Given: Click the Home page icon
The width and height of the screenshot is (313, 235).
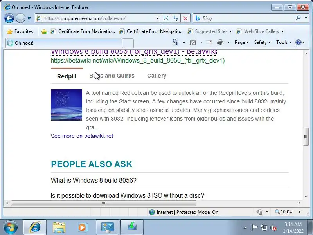Looking at the screenshot, I should coord(176,42).
